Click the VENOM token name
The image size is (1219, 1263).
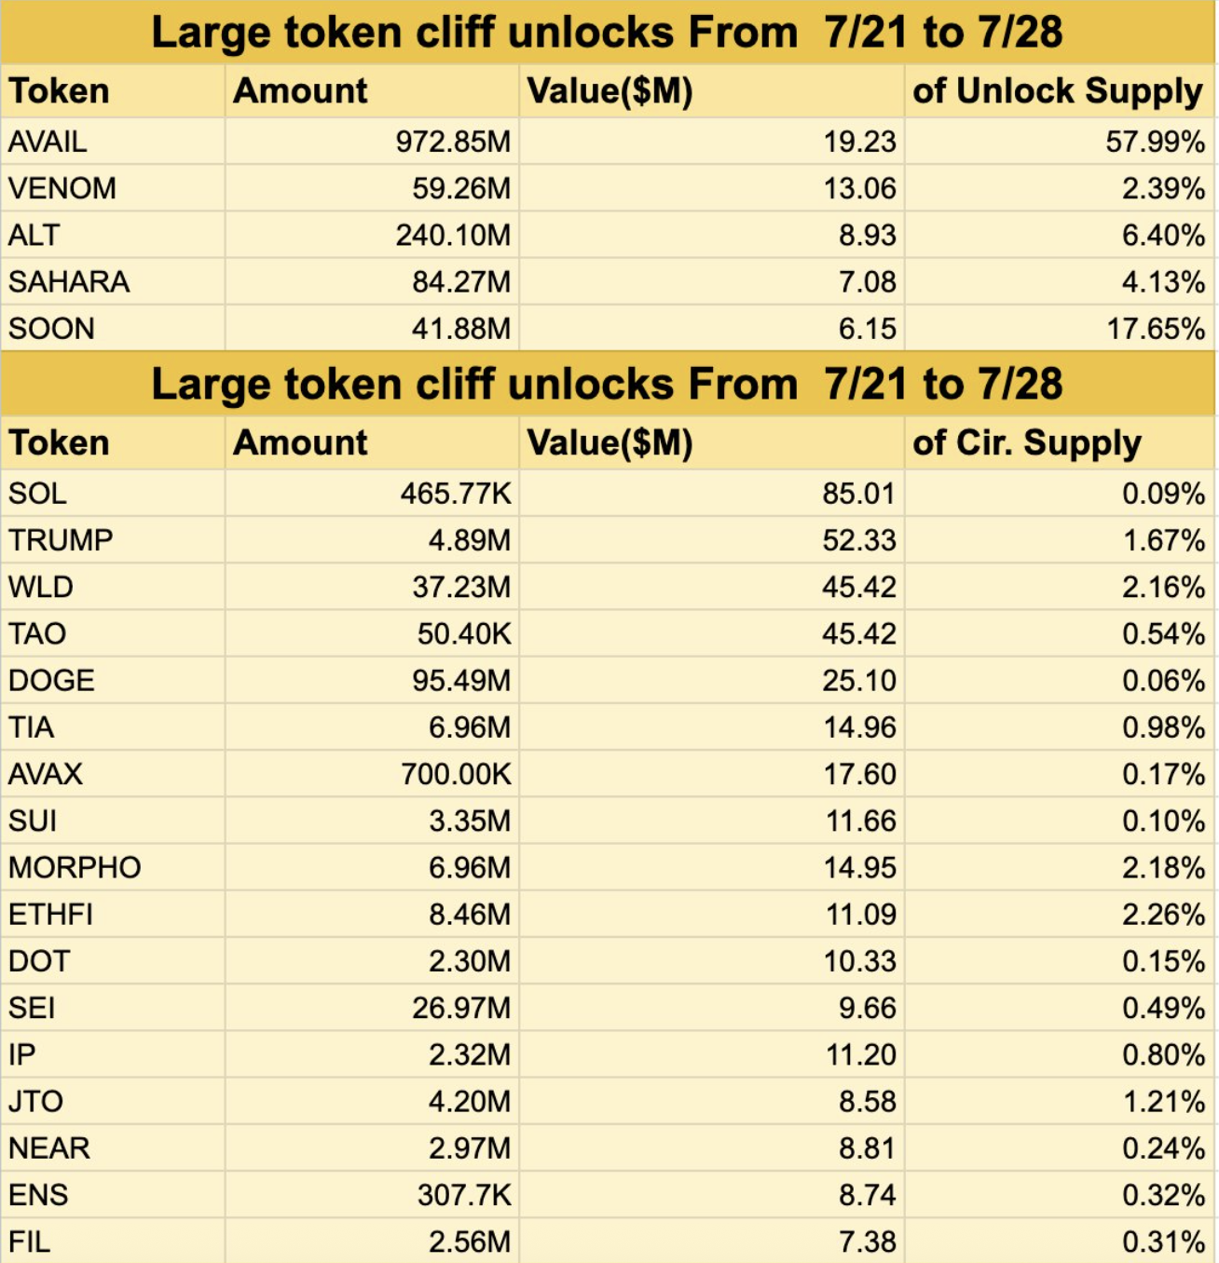(x=62, y=188)
